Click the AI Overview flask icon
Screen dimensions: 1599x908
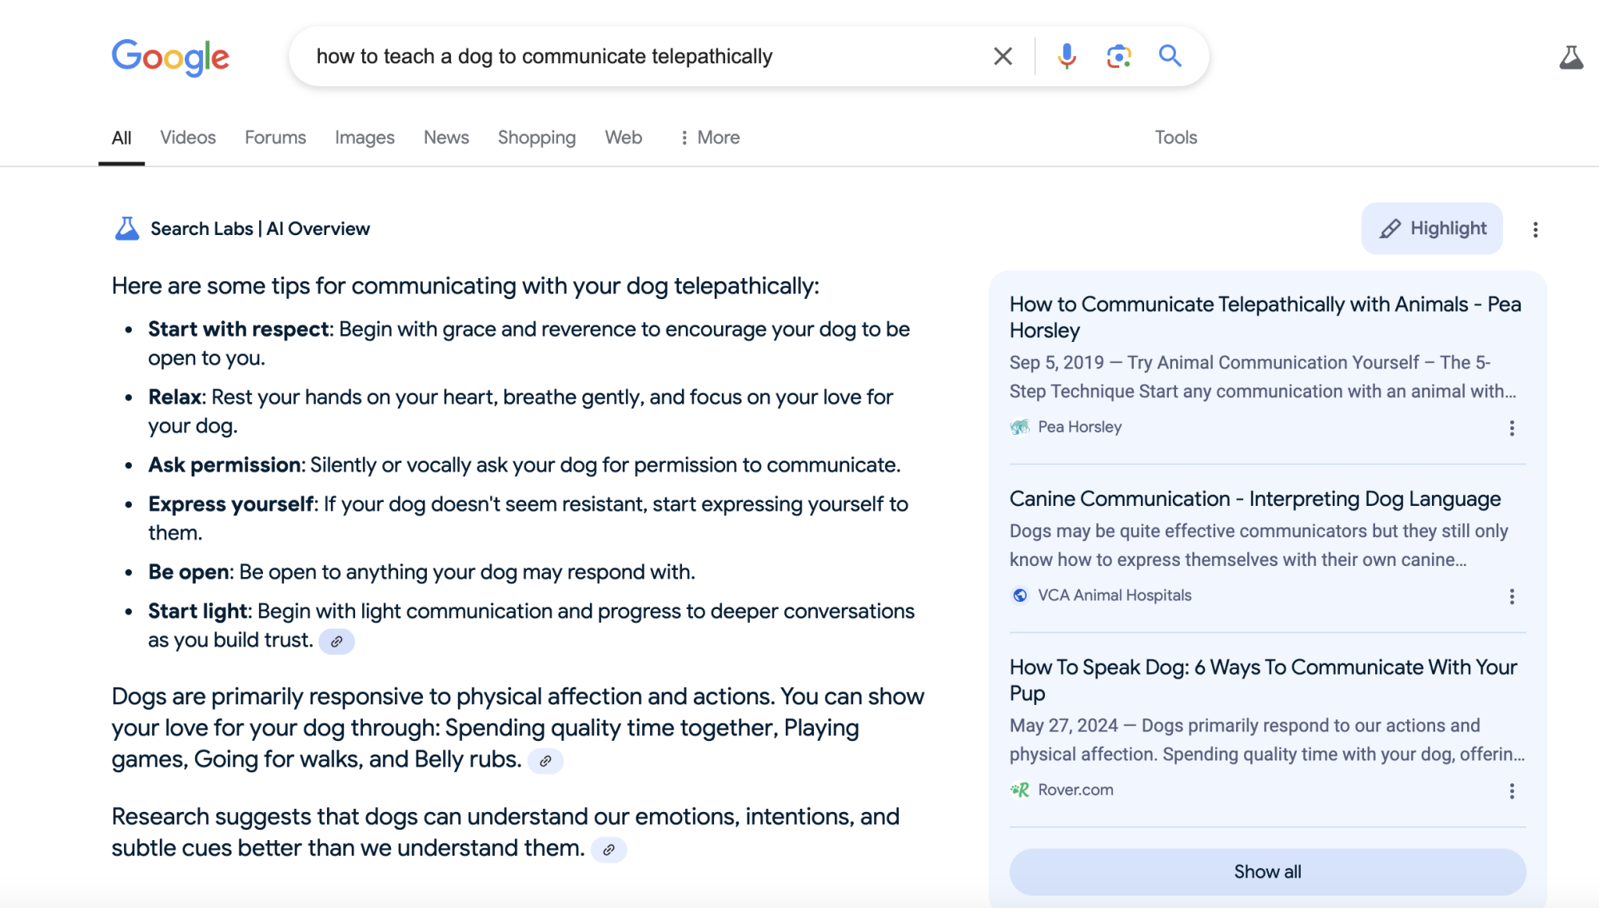click(x=126, y=228)
